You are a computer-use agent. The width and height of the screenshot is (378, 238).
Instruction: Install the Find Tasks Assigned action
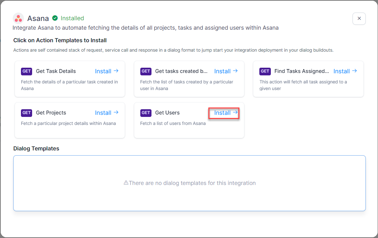pos(345,71)
